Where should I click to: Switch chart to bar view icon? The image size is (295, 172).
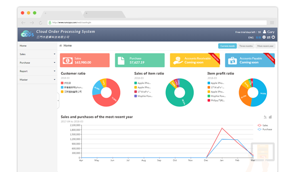(271, 117)
